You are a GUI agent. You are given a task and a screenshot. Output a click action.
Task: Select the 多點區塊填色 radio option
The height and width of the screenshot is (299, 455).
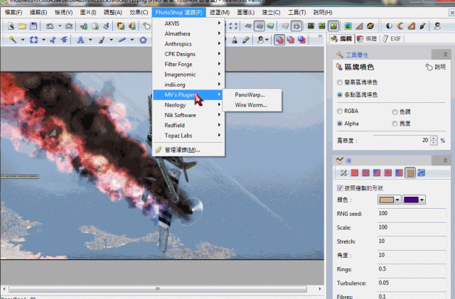tap(340, 95)
